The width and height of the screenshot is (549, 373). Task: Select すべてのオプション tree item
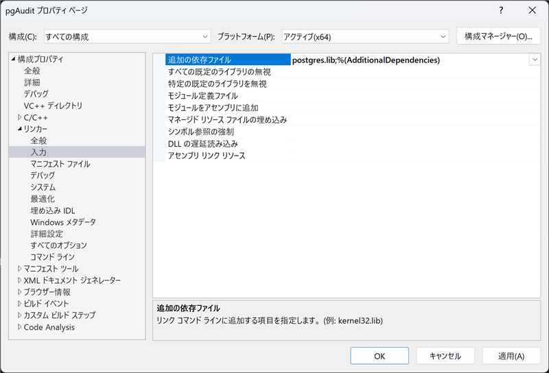58,245
